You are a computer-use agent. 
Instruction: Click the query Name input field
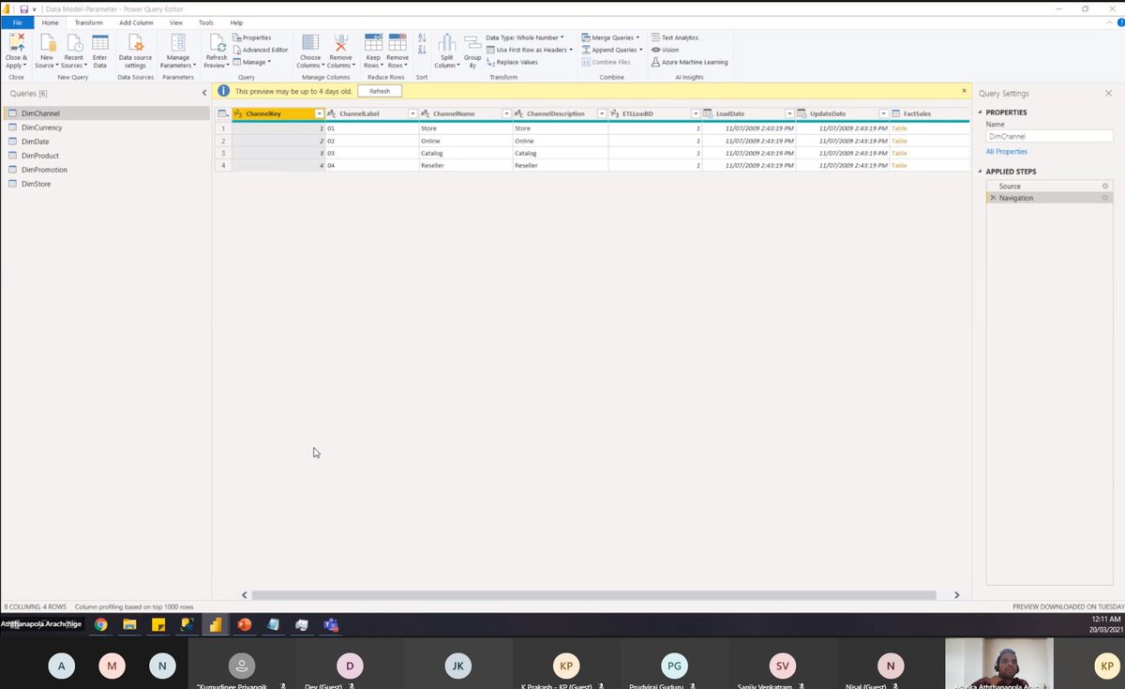coord(1049,136)
